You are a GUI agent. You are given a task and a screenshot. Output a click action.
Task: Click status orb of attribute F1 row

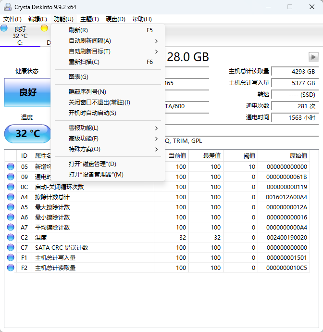click(x=11, y=257)
